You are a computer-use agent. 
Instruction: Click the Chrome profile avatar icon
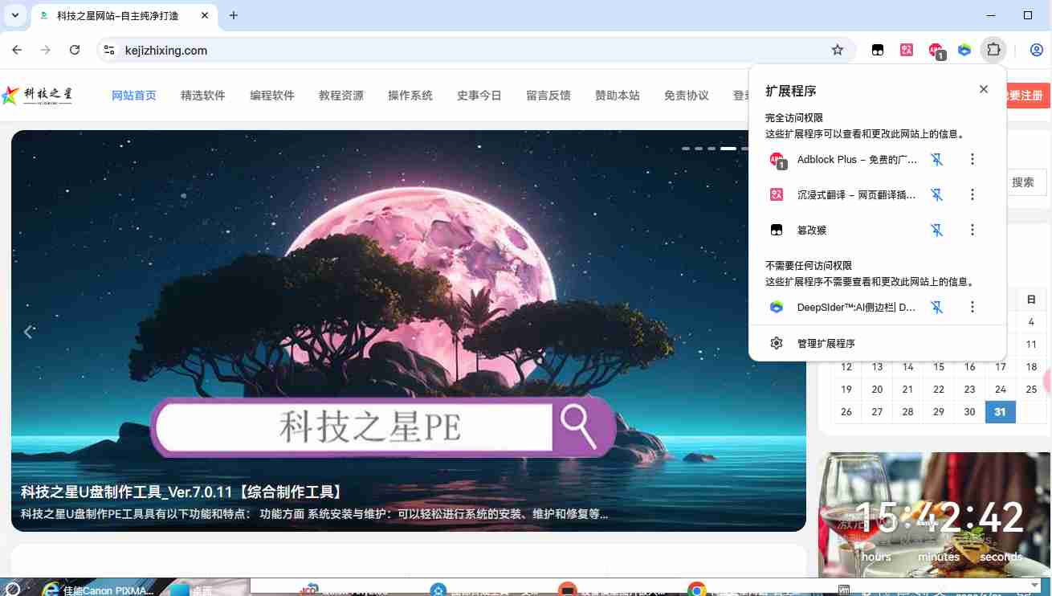pos(1038,50)
